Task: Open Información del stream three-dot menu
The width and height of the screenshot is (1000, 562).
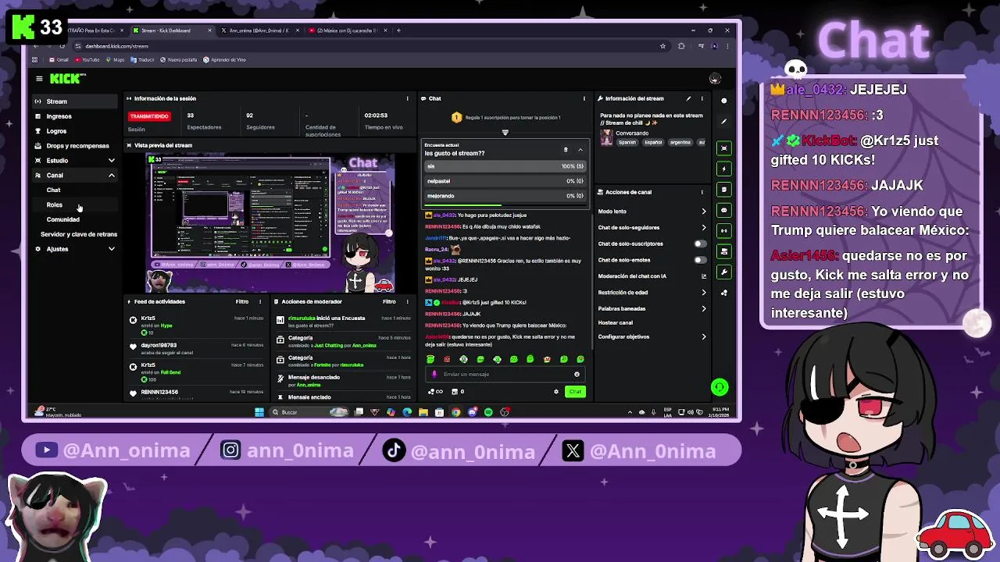Action: 702,98
